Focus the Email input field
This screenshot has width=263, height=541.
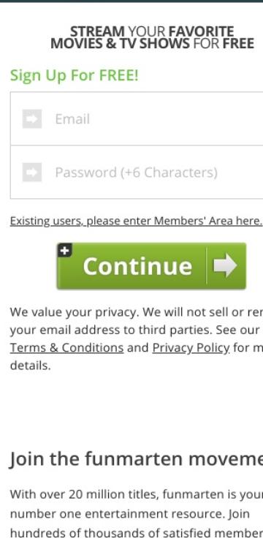[x=137, y=118]
